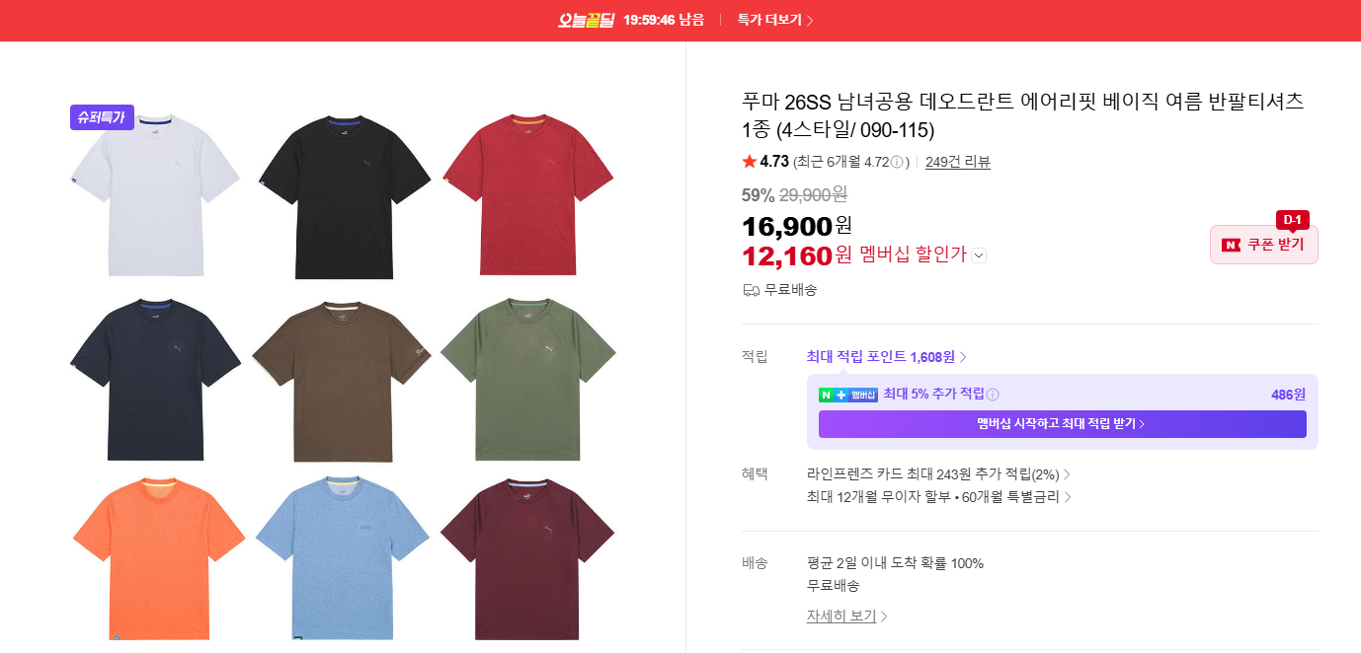Open 자세히 보기 shipping details link
Image resolution: width=1361 pixels, height=653 pixels.
847,616
